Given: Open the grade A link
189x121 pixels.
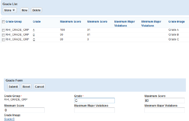Looking at the screenshot, I should pyautogui.click(x=34, y=30).
